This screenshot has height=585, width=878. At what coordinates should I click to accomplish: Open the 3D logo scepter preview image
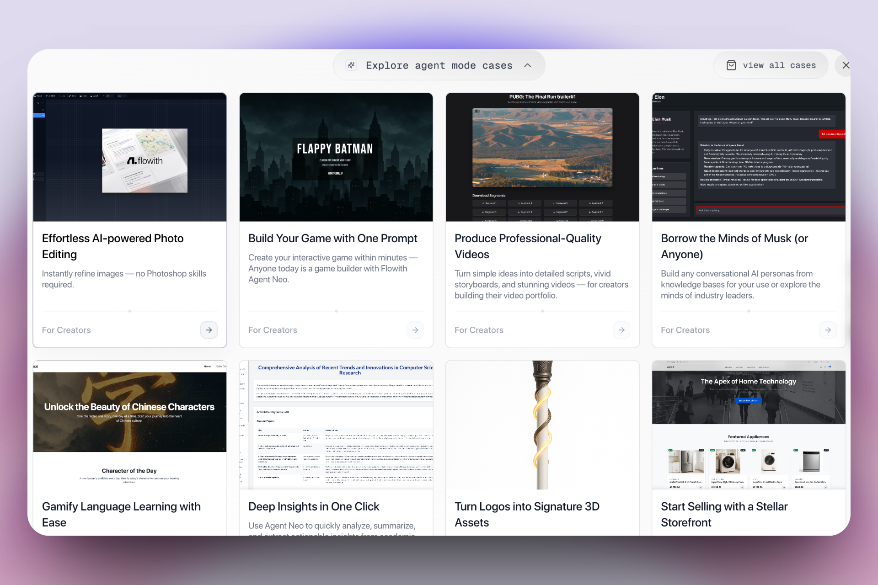[542, 424]
